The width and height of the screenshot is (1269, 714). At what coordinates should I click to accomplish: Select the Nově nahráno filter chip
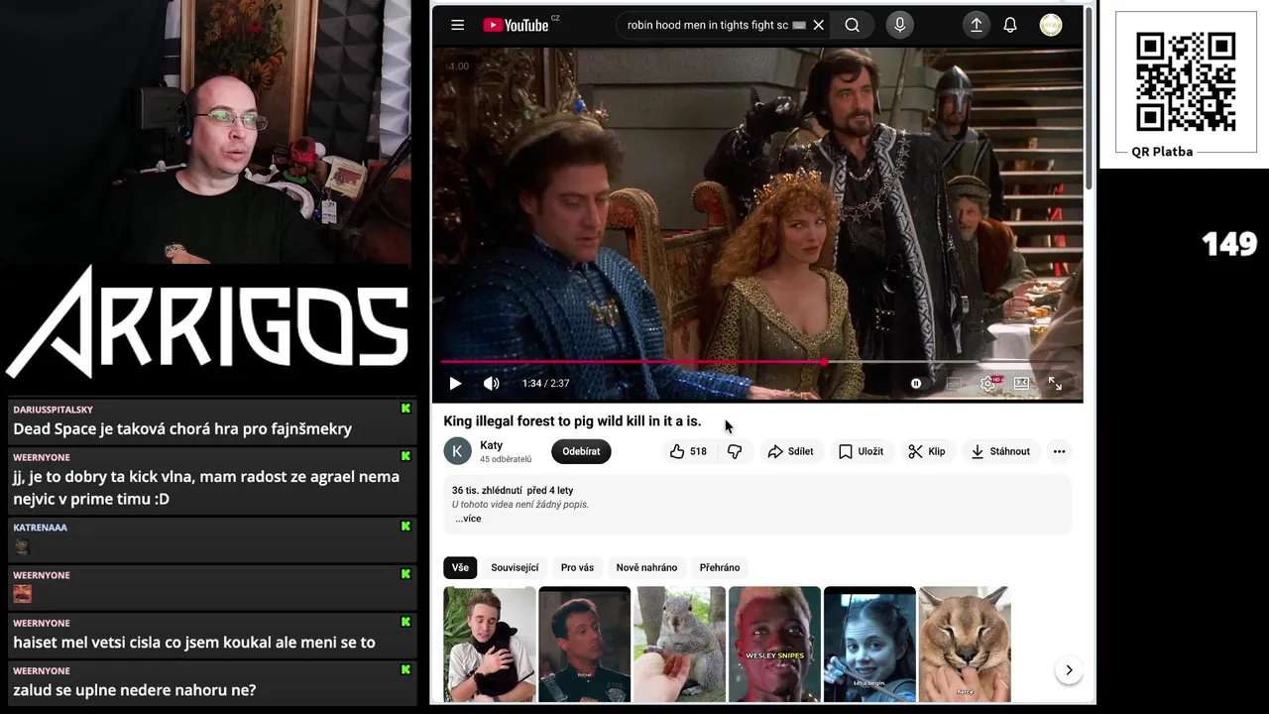646,567
